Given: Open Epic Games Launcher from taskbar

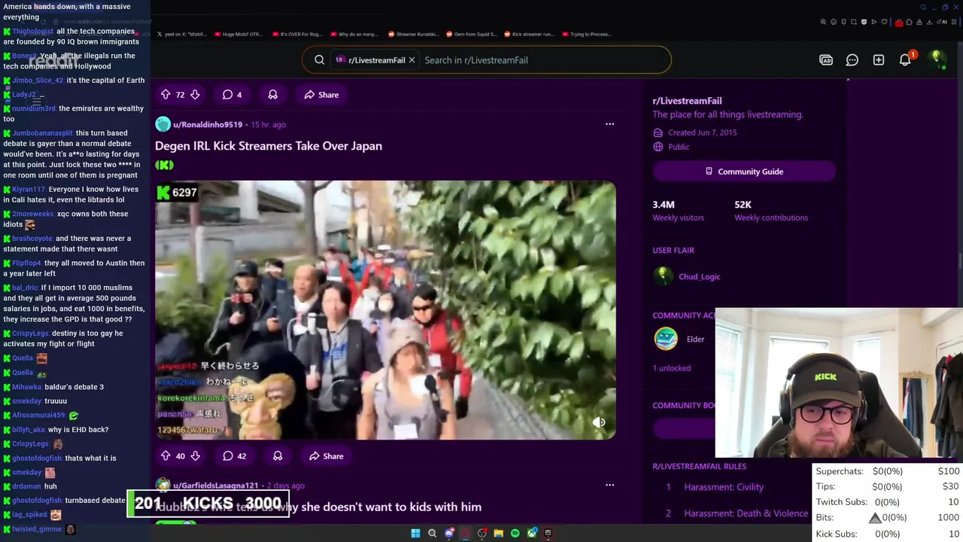Looking at the screenshot, I should click(548, 533).
